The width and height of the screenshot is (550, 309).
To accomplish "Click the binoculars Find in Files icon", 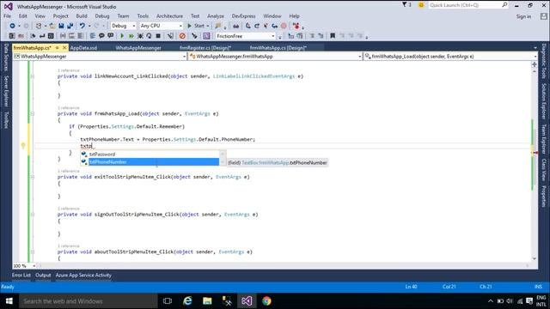I will pos(236,26).
